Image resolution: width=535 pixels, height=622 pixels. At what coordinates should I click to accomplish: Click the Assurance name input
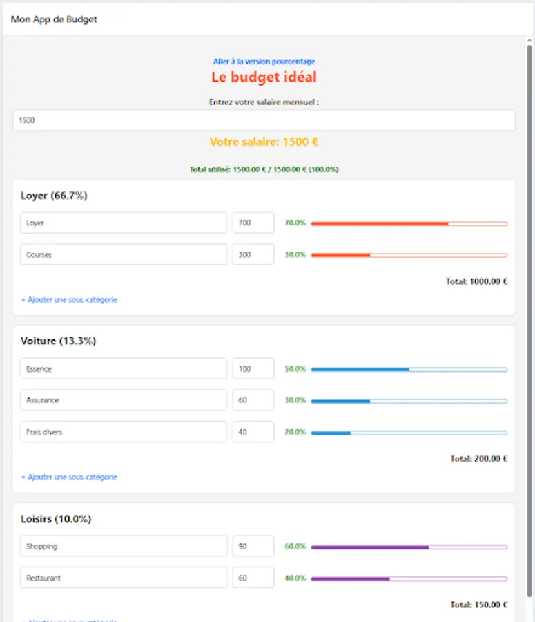[124, 400]
